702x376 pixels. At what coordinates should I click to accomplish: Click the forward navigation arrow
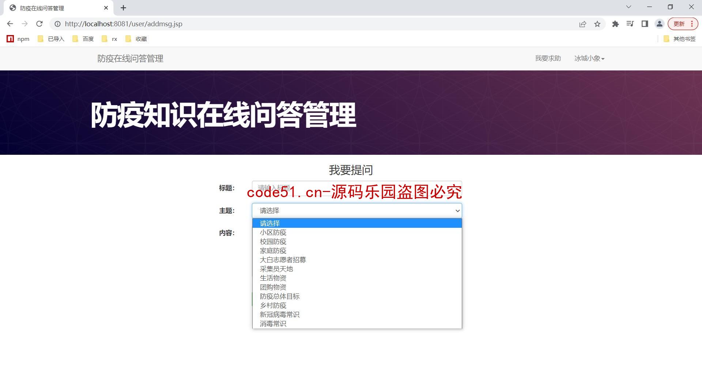click(x=24, y=24)
